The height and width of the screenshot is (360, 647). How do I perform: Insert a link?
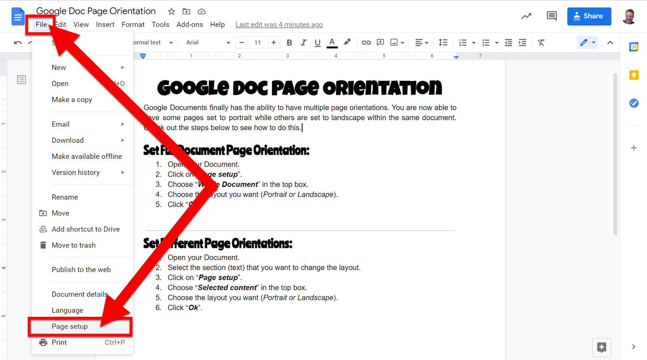pos(366,42)
